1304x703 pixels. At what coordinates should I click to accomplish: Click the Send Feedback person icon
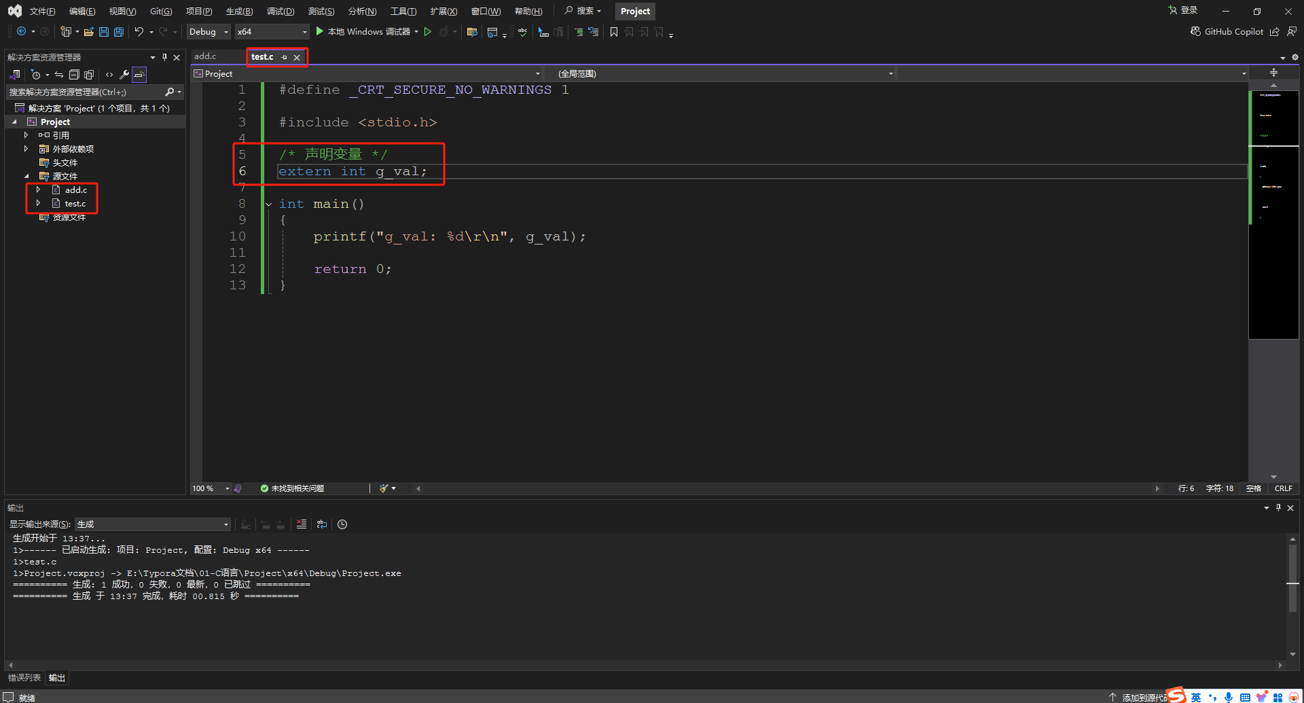[x=1291, y=31]
